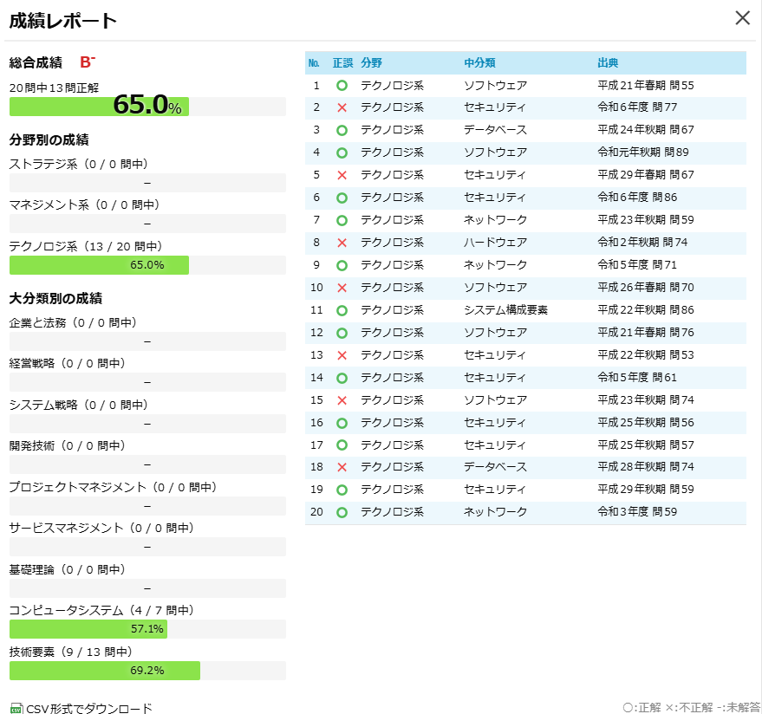
Task: Click the incorrect mark on row 15
Action: [x=342, y=400]
